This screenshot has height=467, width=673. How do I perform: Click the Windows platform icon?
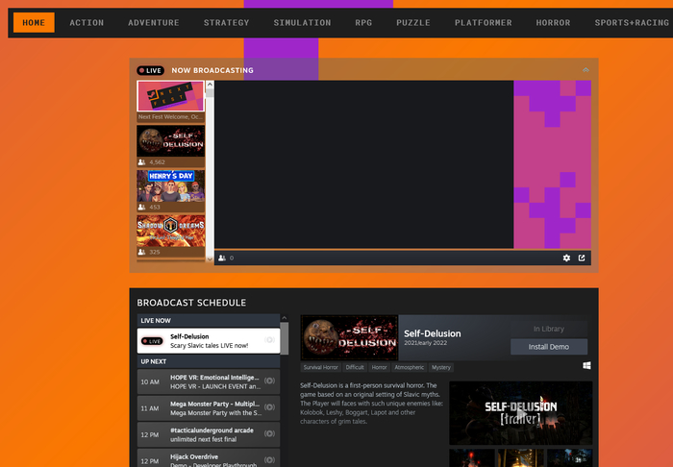pos(586,365)
